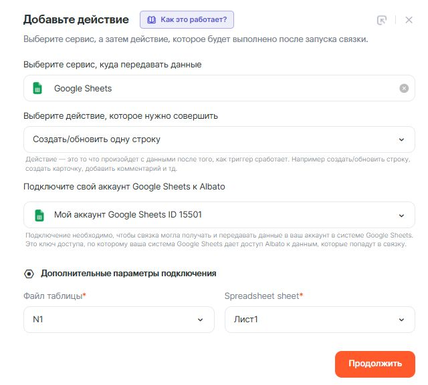Click the chevron next to N1
The width and height of the screenshot is (428, 385).
[201, 320]
